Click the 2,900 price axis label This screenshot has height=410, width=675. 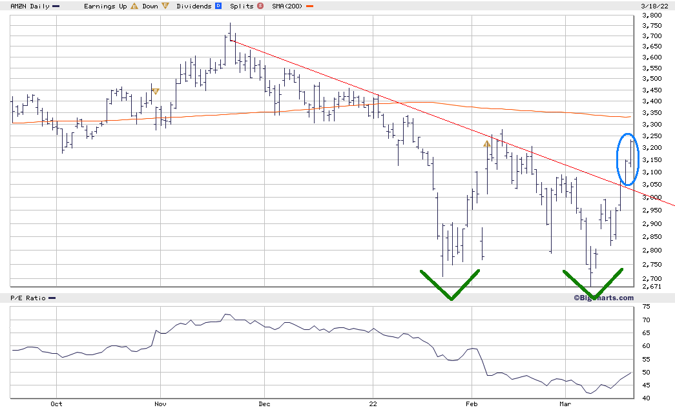pos(652,223)
